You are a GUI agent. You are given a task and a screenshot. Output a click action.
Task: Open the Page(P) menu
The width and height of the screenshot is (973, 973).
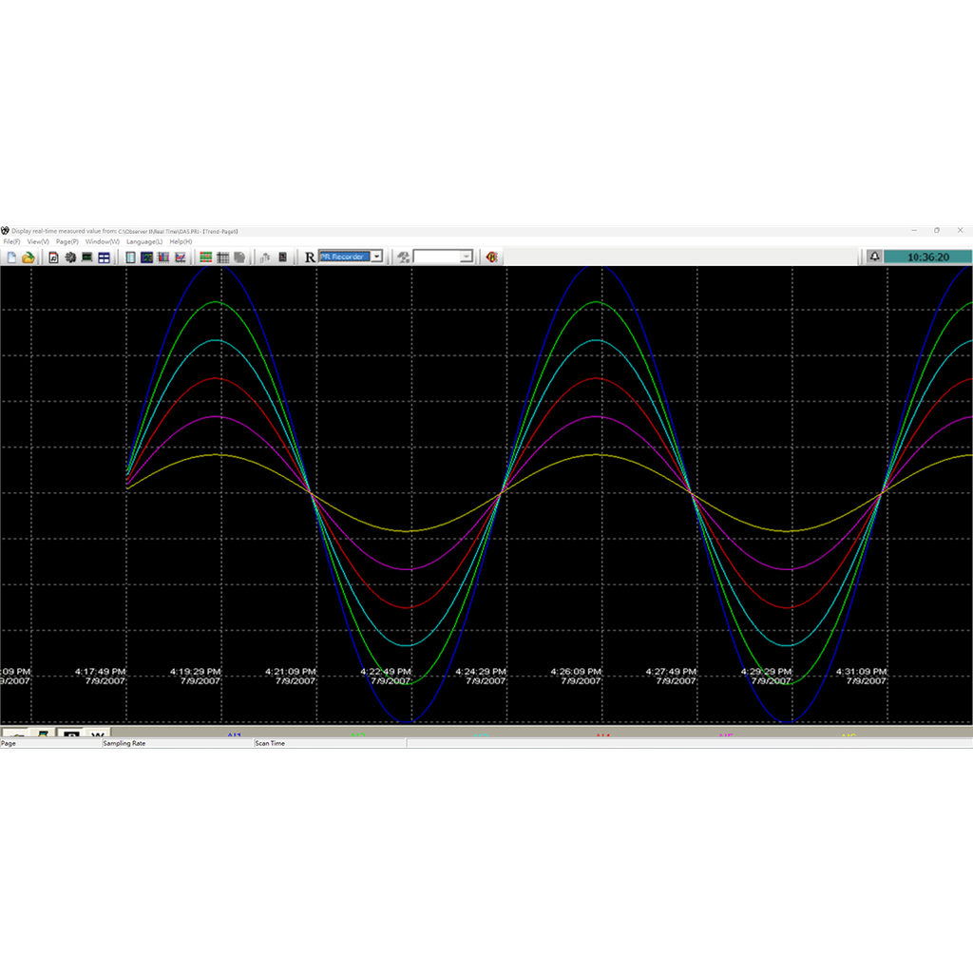[x=66, y=241]
